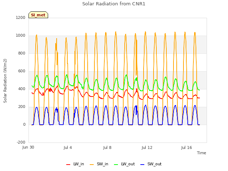Click the red LW_in legend swatch
This screenshot has width=228, height=171.
(x=68, y=165)
